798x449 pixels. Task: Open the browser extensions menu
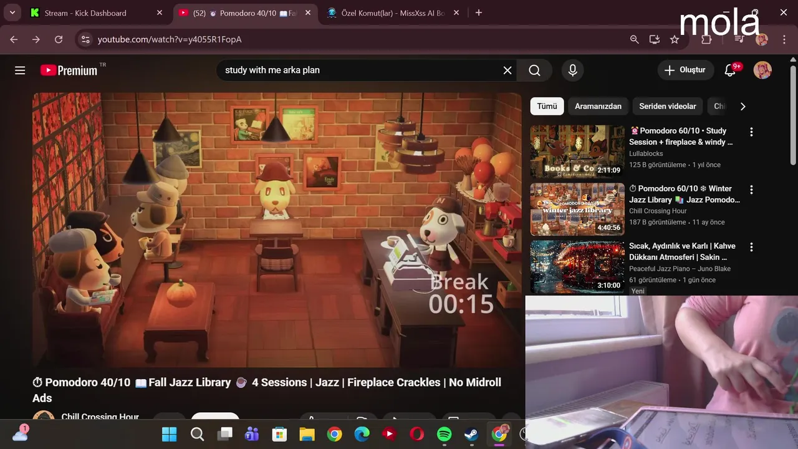(x=706, y=39)
